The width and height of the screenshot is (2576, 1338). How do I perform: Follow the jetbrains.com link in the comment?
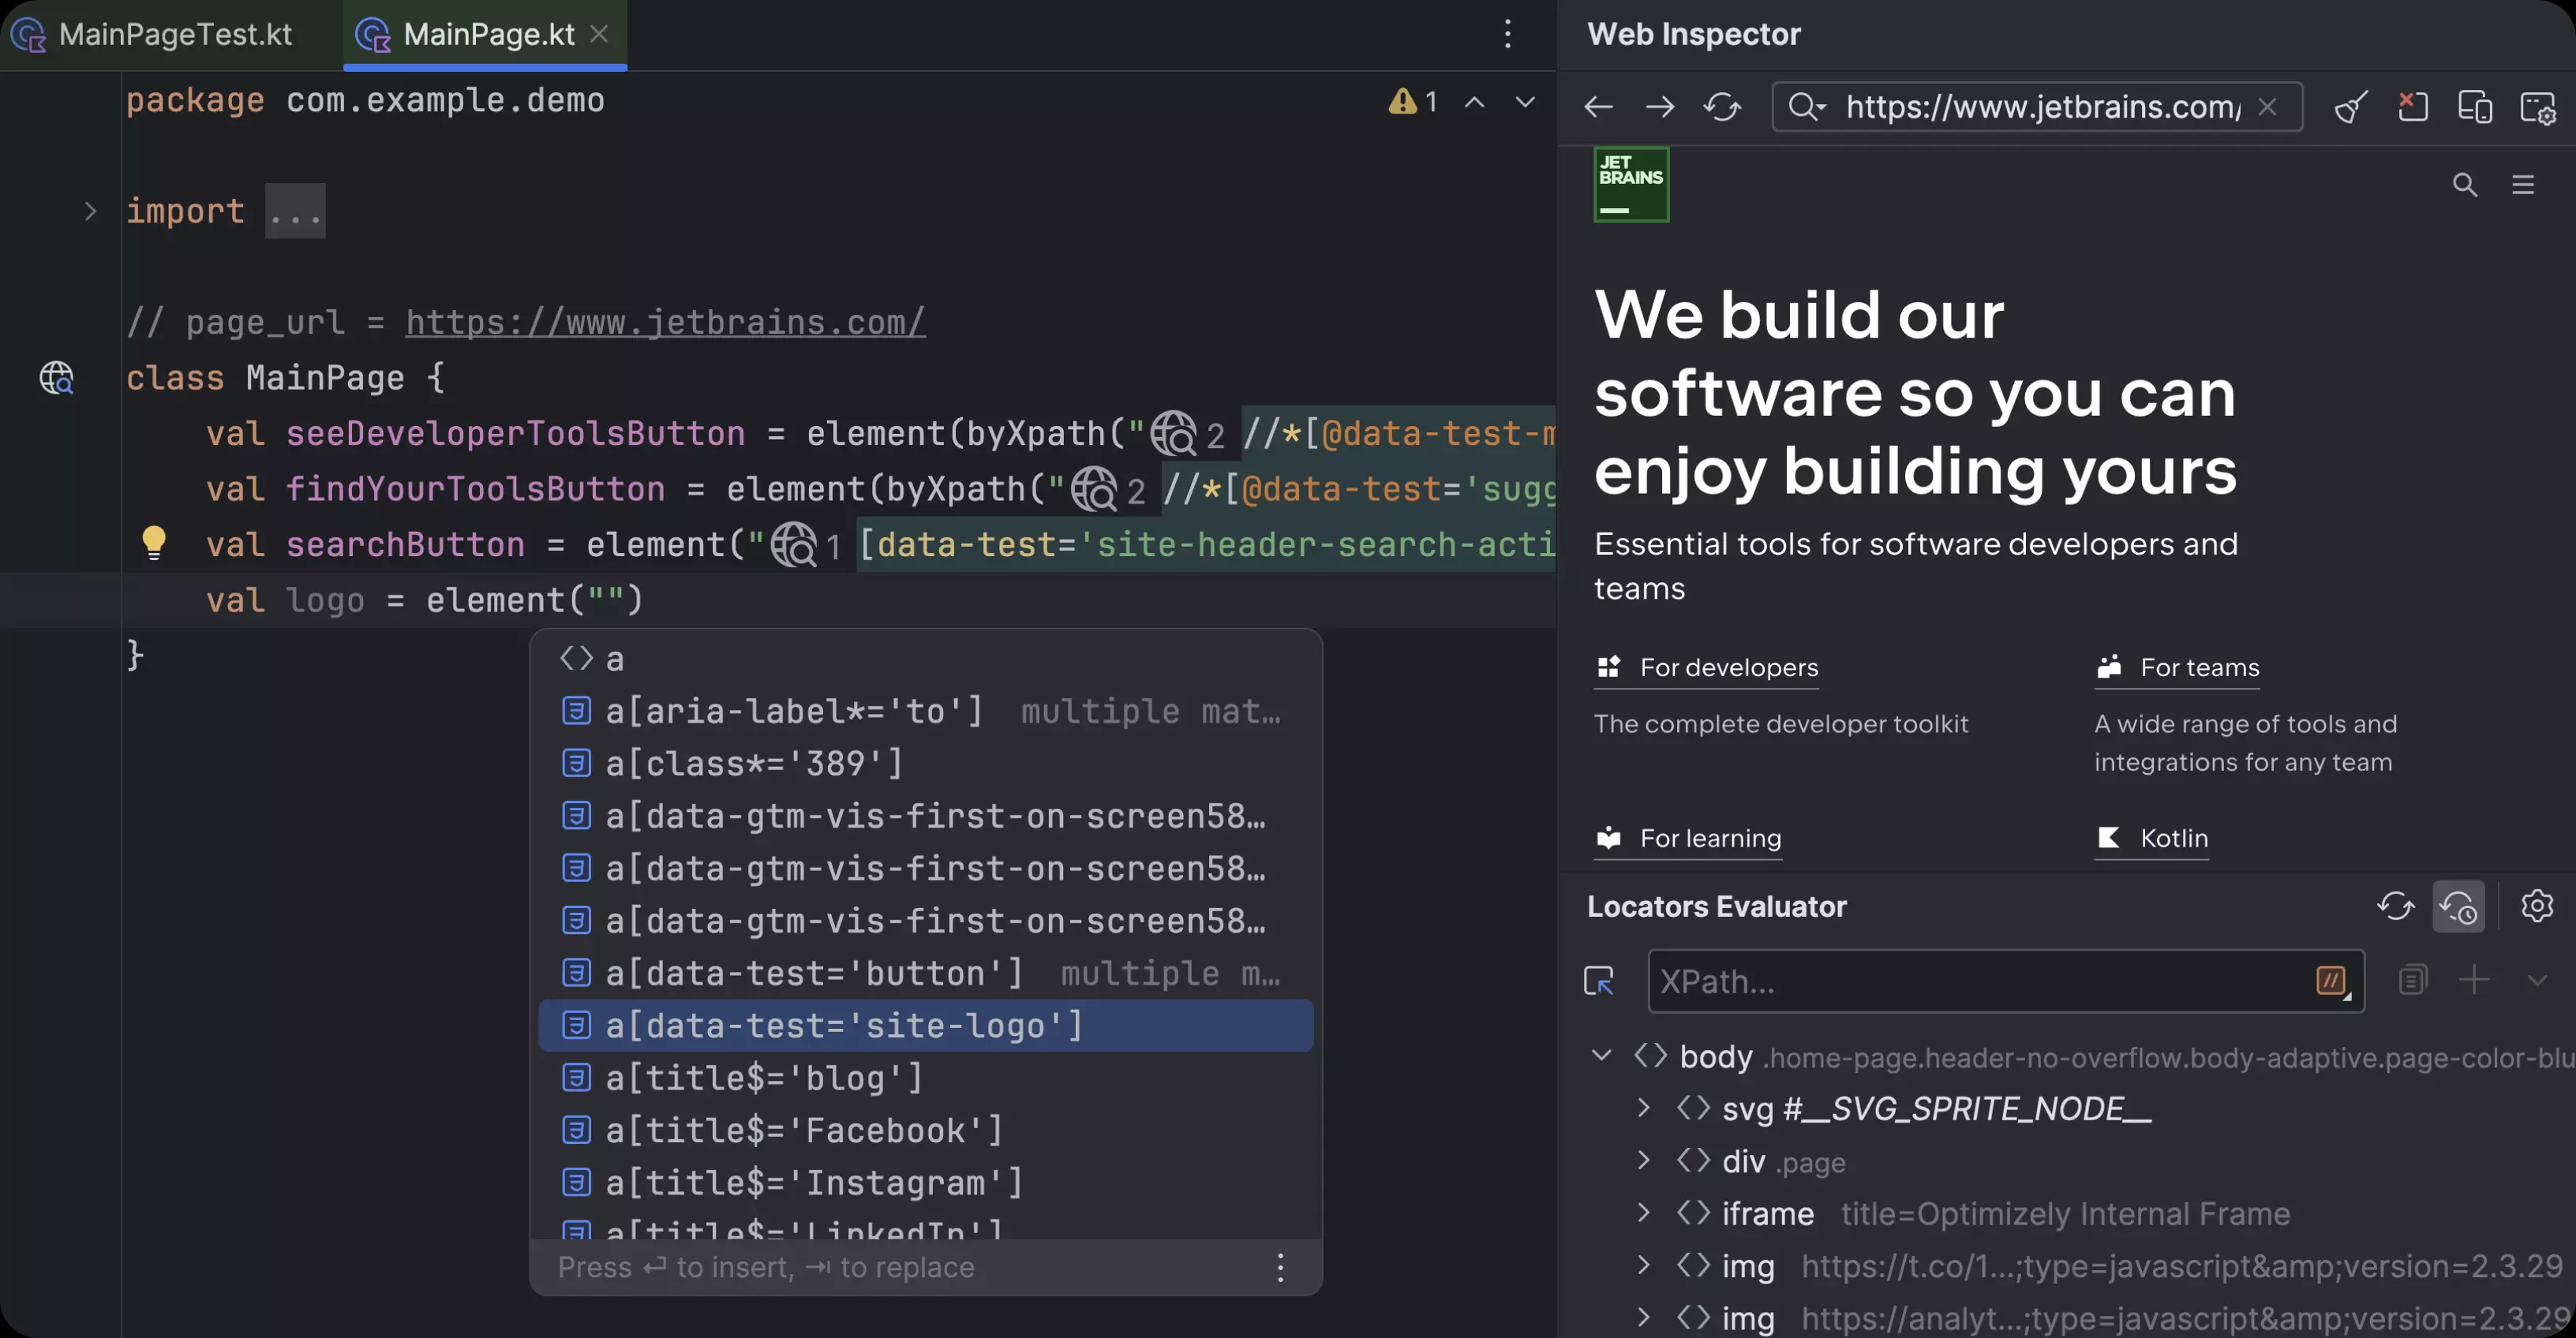pos(665,322)
